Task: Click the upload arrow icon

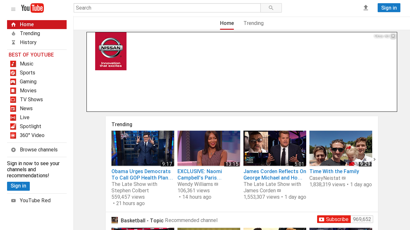Action: pos(366,8)
